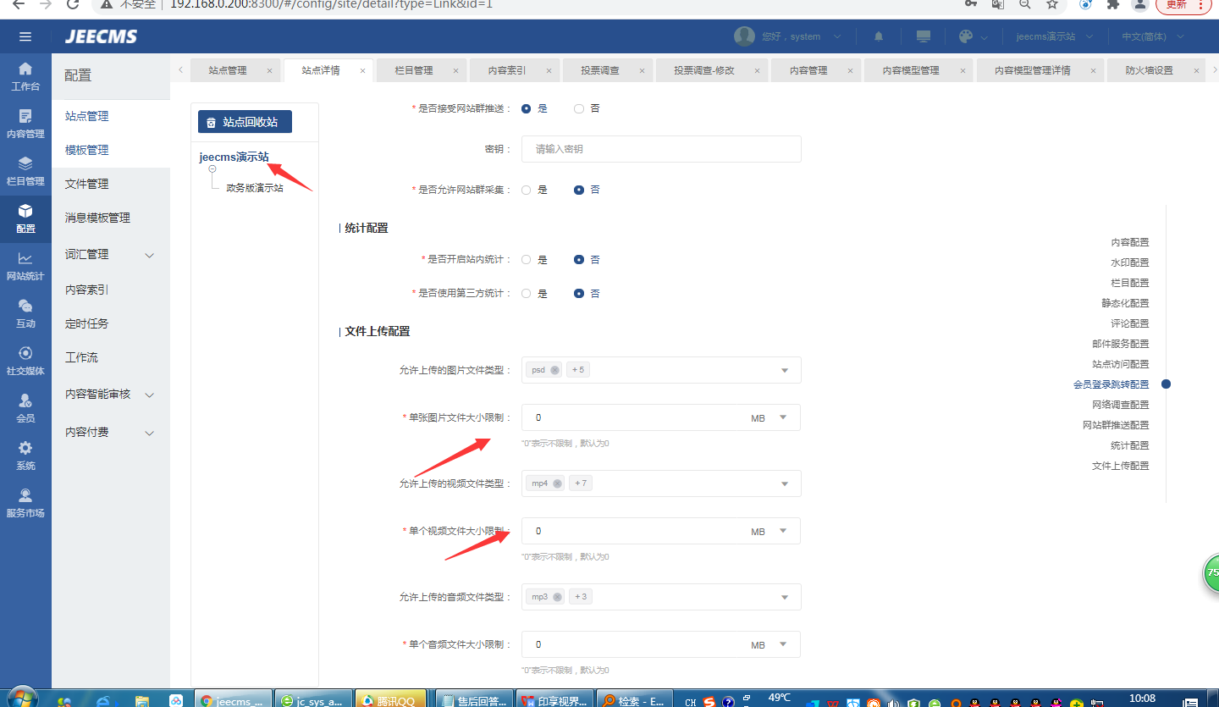The image size is (1219, 707).
Task: Open the 网站统计 sidebar section
Action: pos(25,265)
